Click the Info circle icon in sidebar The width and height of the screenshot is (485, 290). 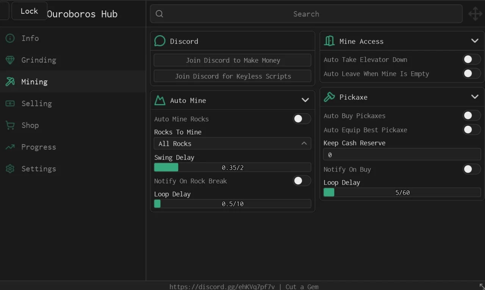click(10, 38)
